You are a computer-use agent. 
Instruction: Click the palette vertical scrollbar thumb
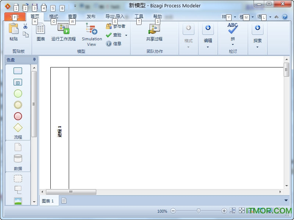pyautogui.click(x=34, y=104)
